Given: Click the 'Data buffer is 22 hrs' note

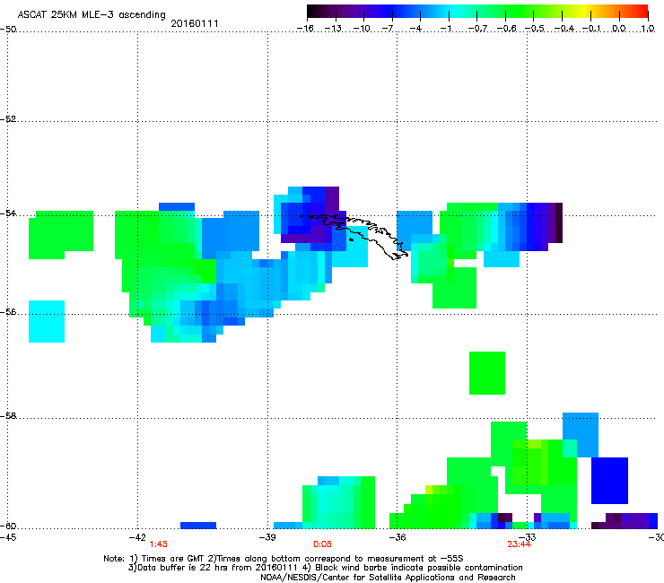Looking at the screenshot, I should [x=325, y=568].
